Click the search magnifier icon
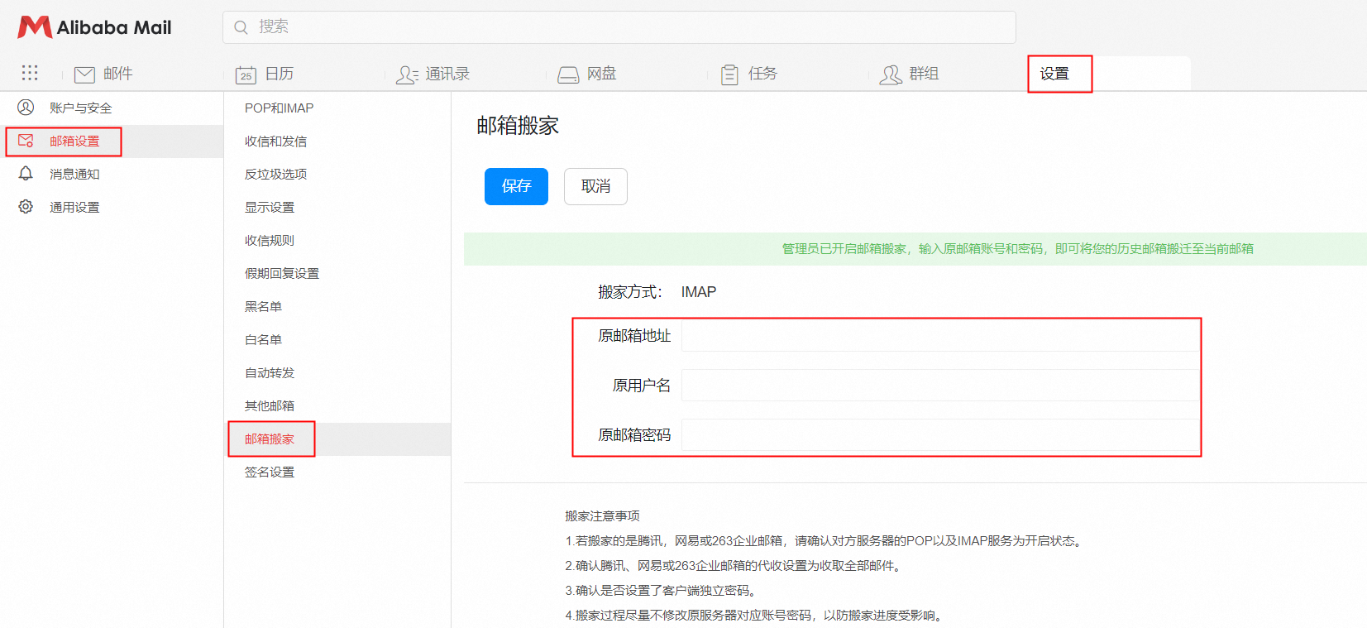Viewport: 1367px width, 628px height. 241,27
